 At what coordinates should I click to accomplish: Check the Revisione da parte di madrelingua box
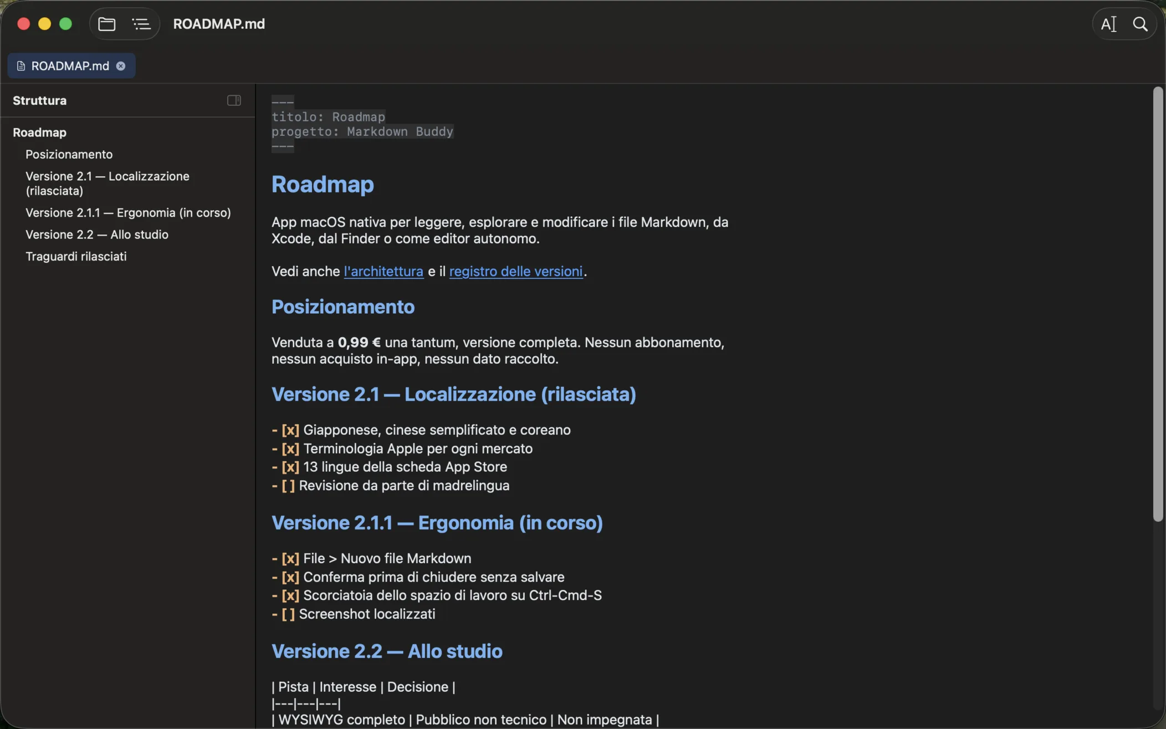[x=288, y=486]
